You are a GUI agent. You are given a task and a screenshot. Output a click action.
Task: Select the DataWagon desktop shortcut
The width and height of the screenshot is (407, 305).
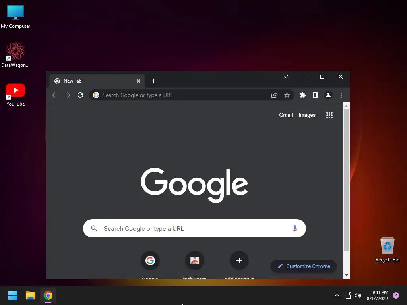point(16,55)
